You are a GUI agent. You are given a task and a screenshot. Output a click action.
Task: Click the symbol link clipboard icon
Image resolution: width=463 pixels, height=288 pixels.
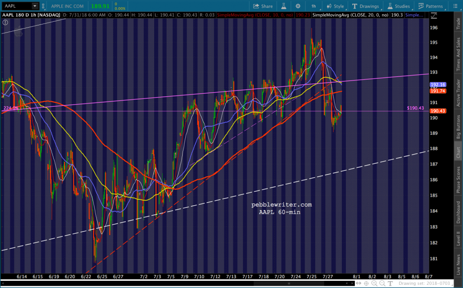pyautogui.click(x=43, y=6)
